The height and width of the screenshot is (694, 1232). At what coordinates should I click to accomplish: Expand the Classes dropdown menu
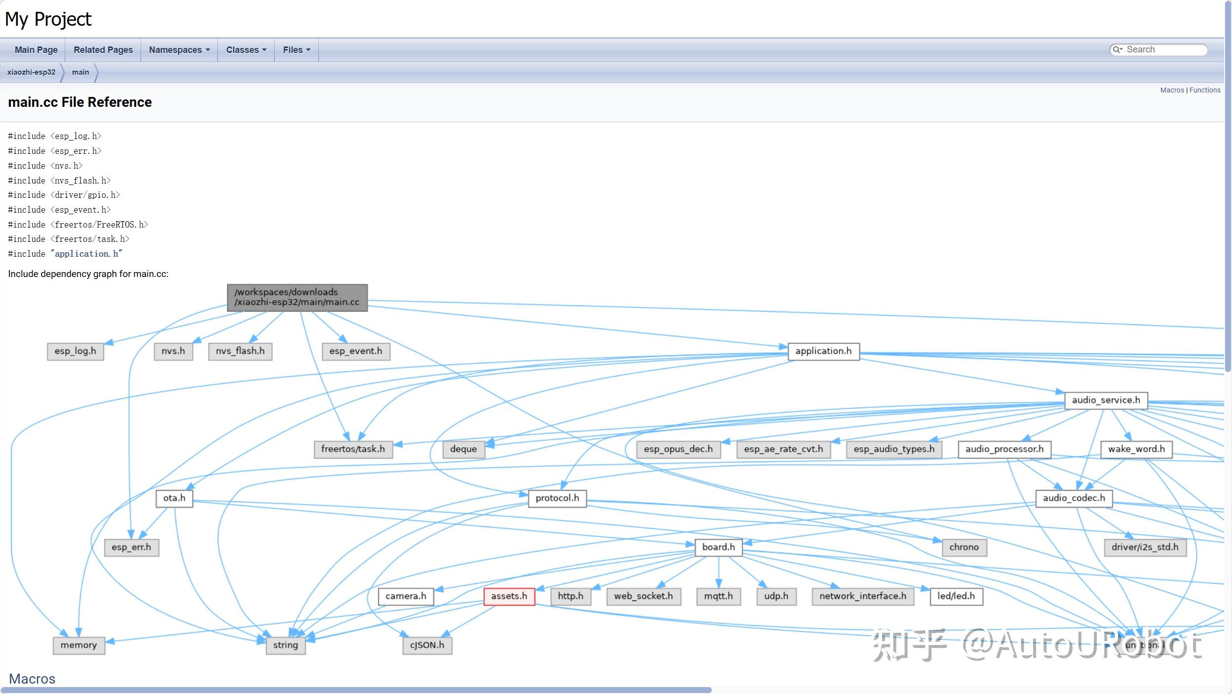(x=246, y=50)
